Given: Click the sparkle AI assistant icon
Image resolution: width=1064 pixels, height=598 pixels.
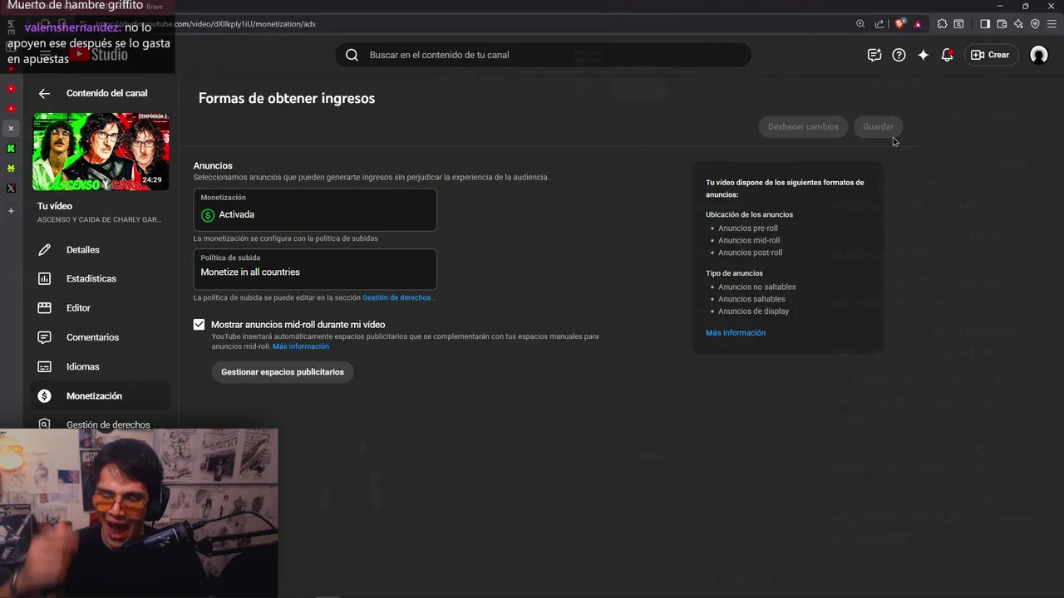Looking at the screenshot, I should pyautogui.click(x=923, y=55).
